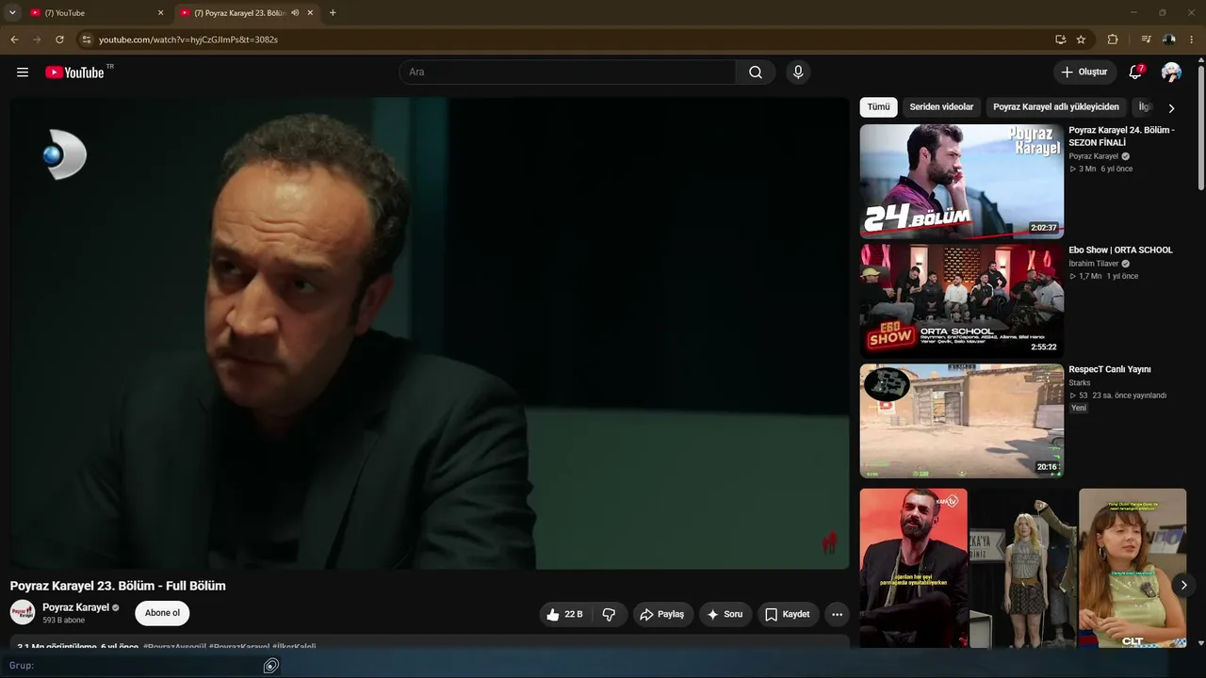Open the Starks channel link
Viewport: 1206px width, 678px height.
point(1080,383)
